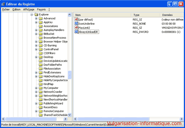The width and height of the screenshot is (185, 128).
Task: Click the DocFolderPaths folder icon
Action: coord(41,65)
